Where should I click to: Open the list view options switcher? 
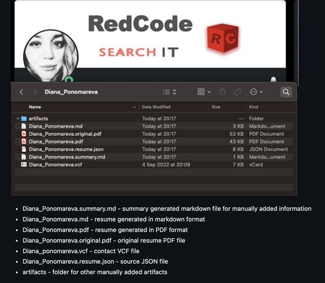(170, 92)
